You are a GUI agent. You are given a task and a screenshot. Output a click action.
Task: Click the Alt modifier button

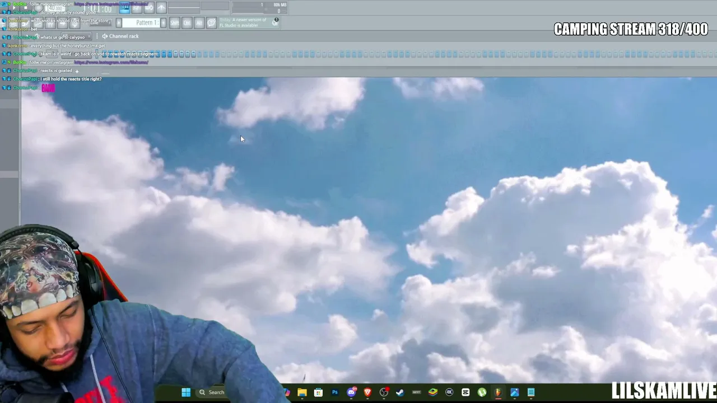pos(199,23)
